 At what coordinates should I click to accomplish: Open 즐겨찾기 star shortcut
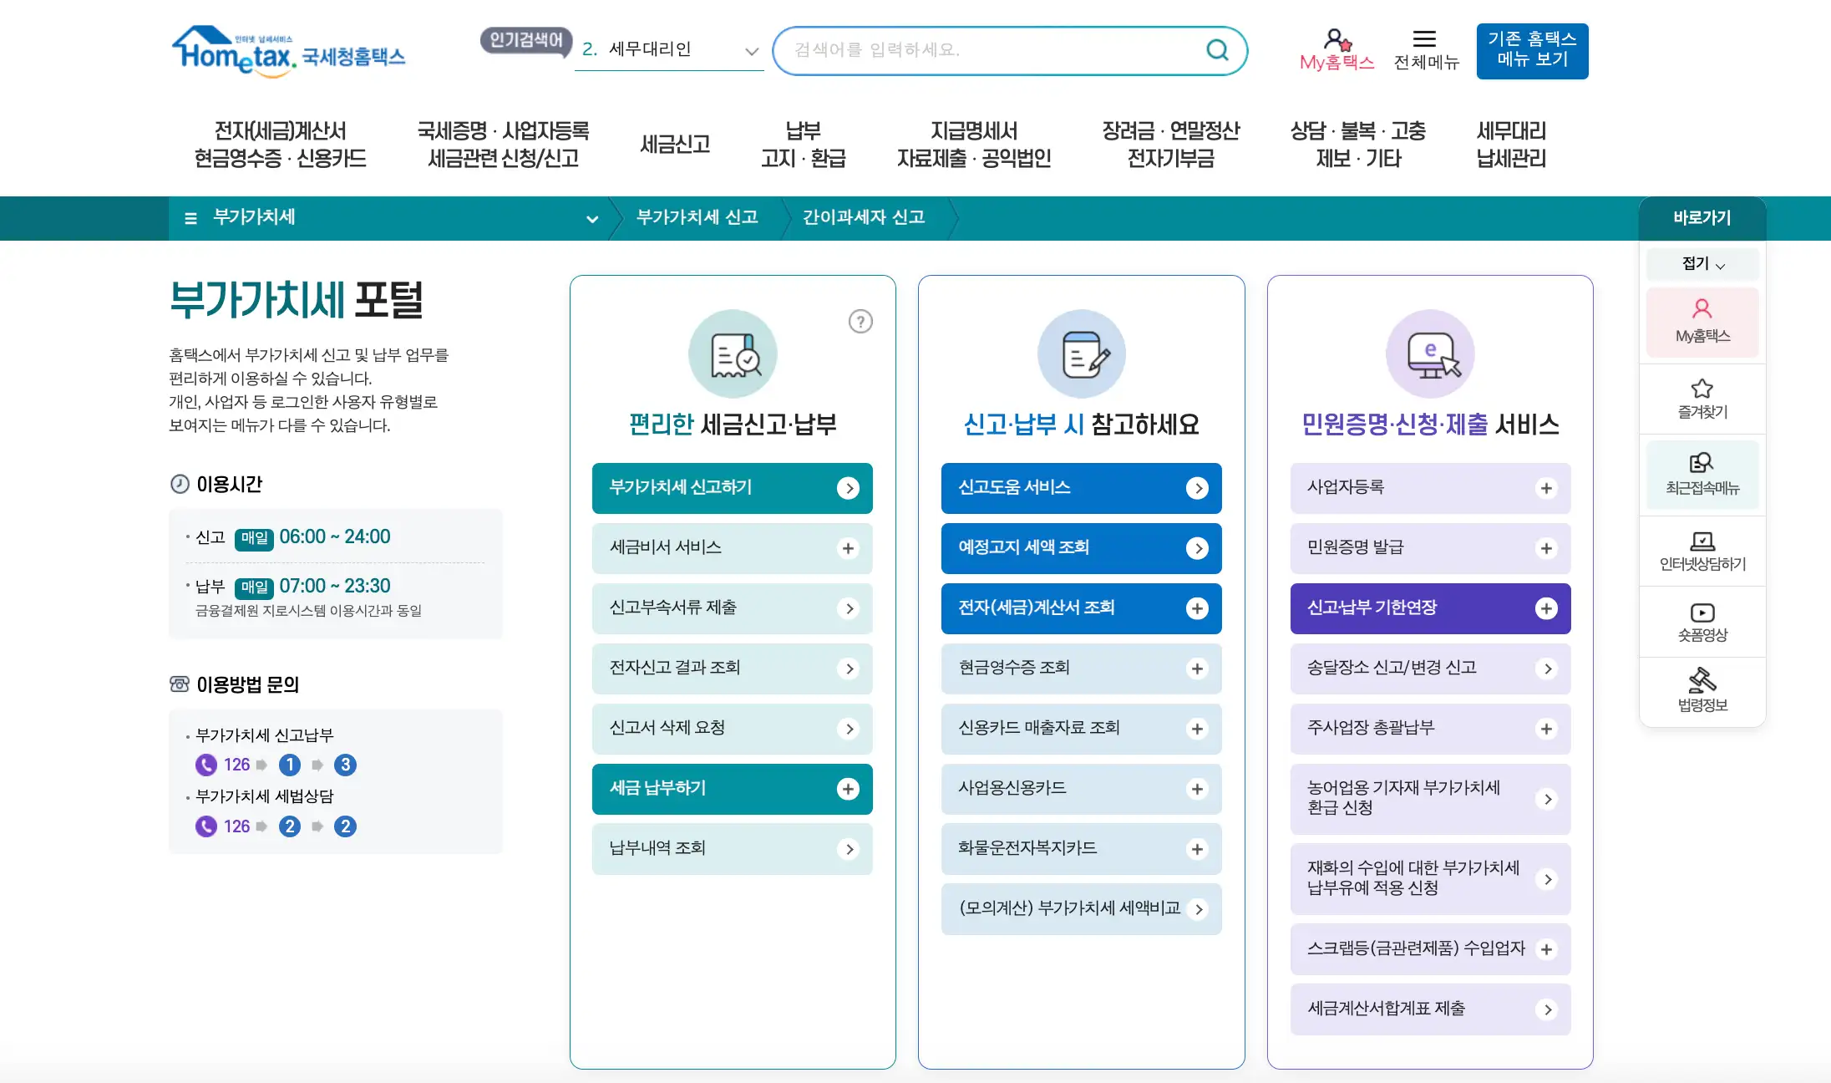point(1702,399)
